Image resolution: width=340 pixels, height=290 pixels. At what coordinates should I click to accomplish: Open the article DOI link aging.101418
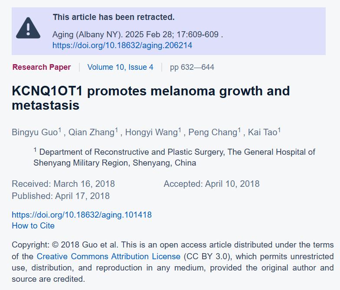(x=82, y=215)
